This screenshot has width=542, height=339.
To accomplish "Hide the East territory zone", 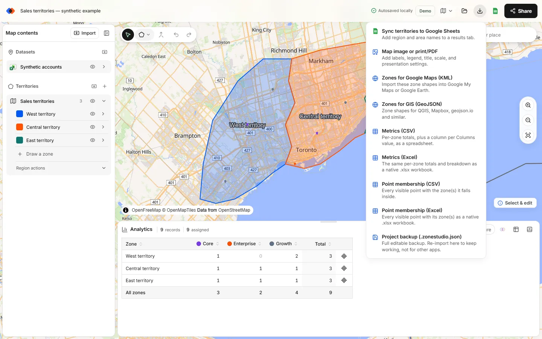I will 93,140.
